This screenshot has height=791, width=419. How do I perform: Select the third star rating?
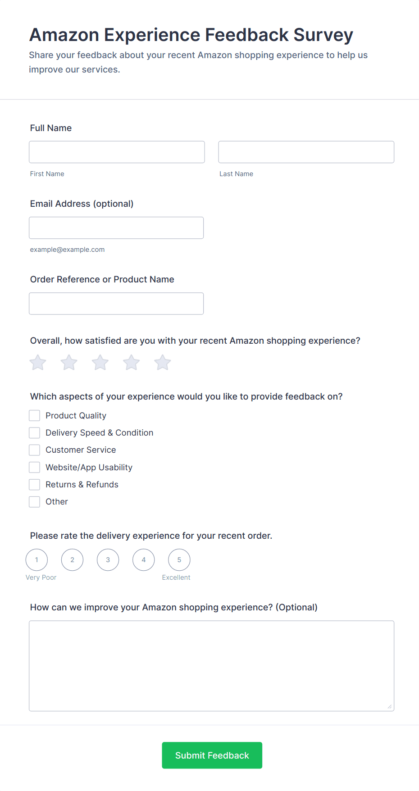(100, 363)
